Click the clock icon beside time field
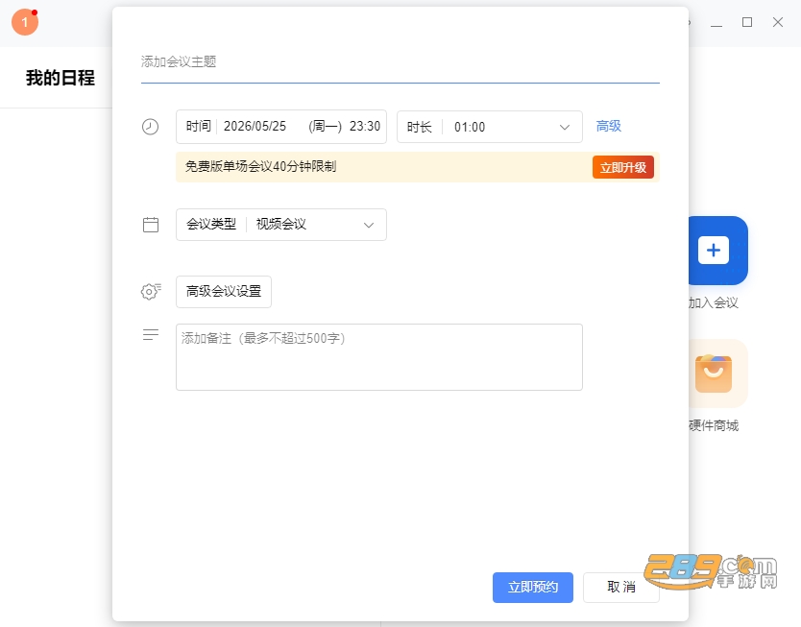This screenshot has width=801, height=627. click(x=150, y=127)
